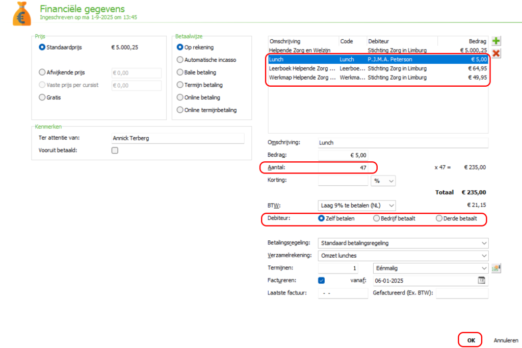Viewport: 522px width, 348px height.
Task: Expand the Betalingsregeling dropdown
Action: (x=403, y=243)
